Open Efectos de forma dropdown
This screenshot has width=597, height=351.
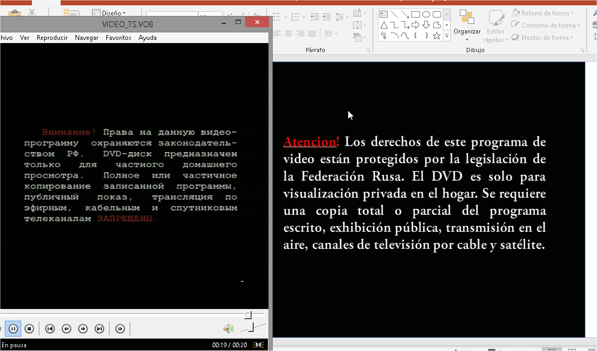(542, 37)
